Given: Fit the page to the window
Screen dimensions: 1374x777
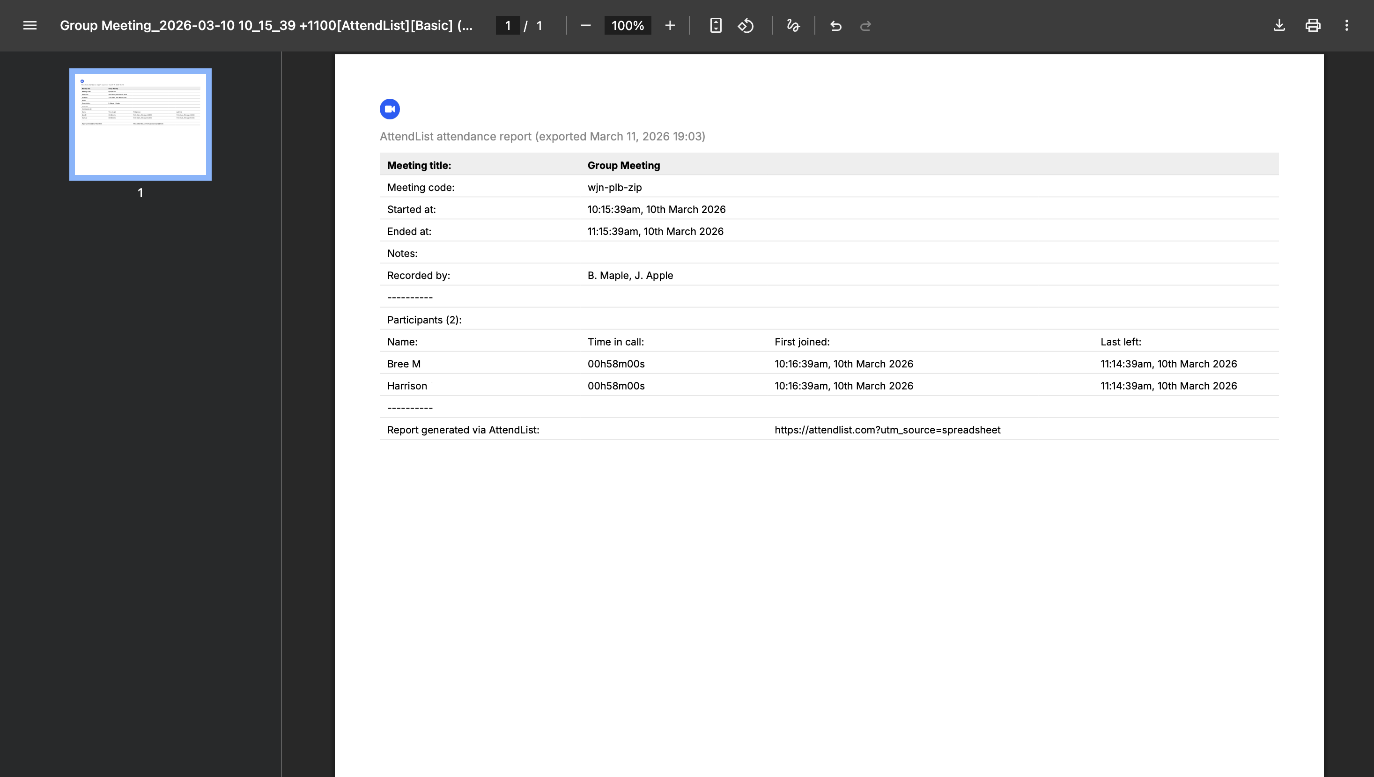Looking at the screenshot, I should click(x=716, y=25).
